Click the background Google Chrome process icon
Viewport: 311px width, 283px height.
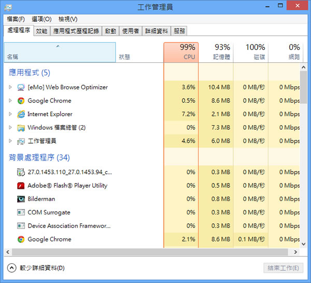click(x=21, y=239)
